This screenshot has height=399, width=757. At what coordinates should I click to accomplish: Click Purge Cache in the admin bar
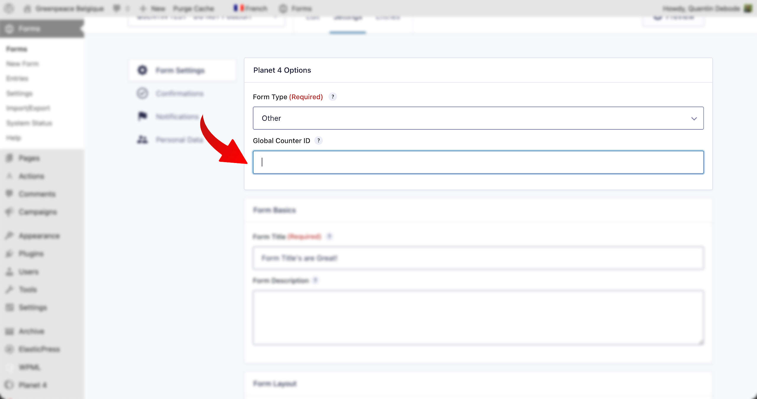point(194,9)
